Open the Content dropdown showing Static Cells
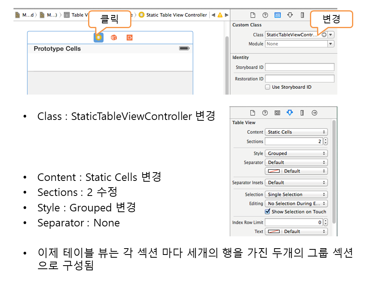This screenshot has height=285, width=381. [x=296, y=132]
